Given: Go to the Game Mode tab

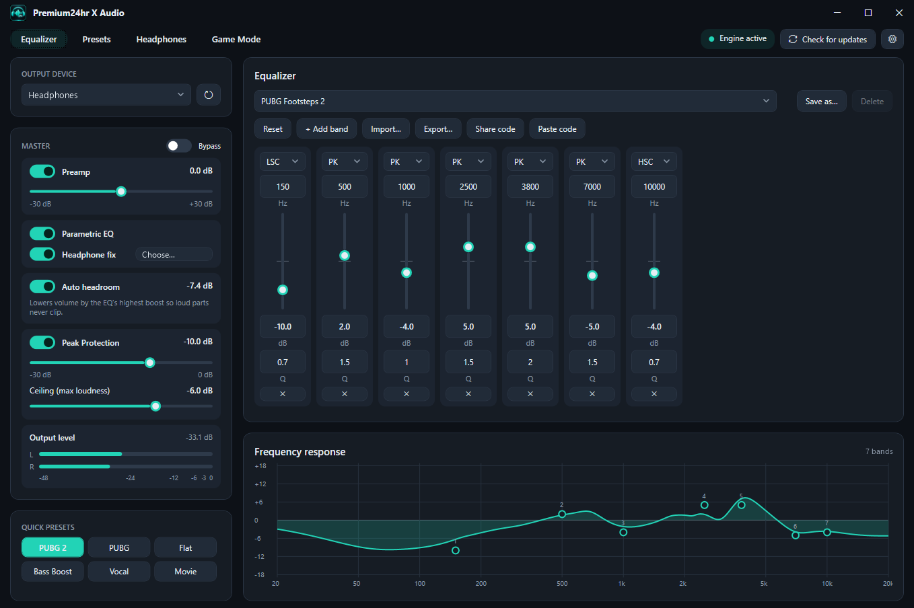Looking at the screenshot, I should (x=236, y=39).
